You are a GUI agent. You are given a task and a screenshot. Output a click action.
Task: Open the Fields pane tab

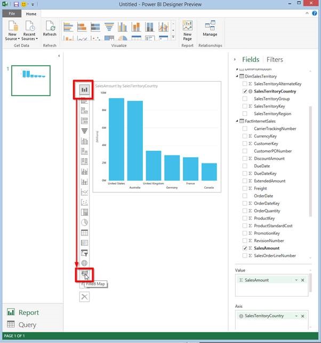[x=251, y=59]
